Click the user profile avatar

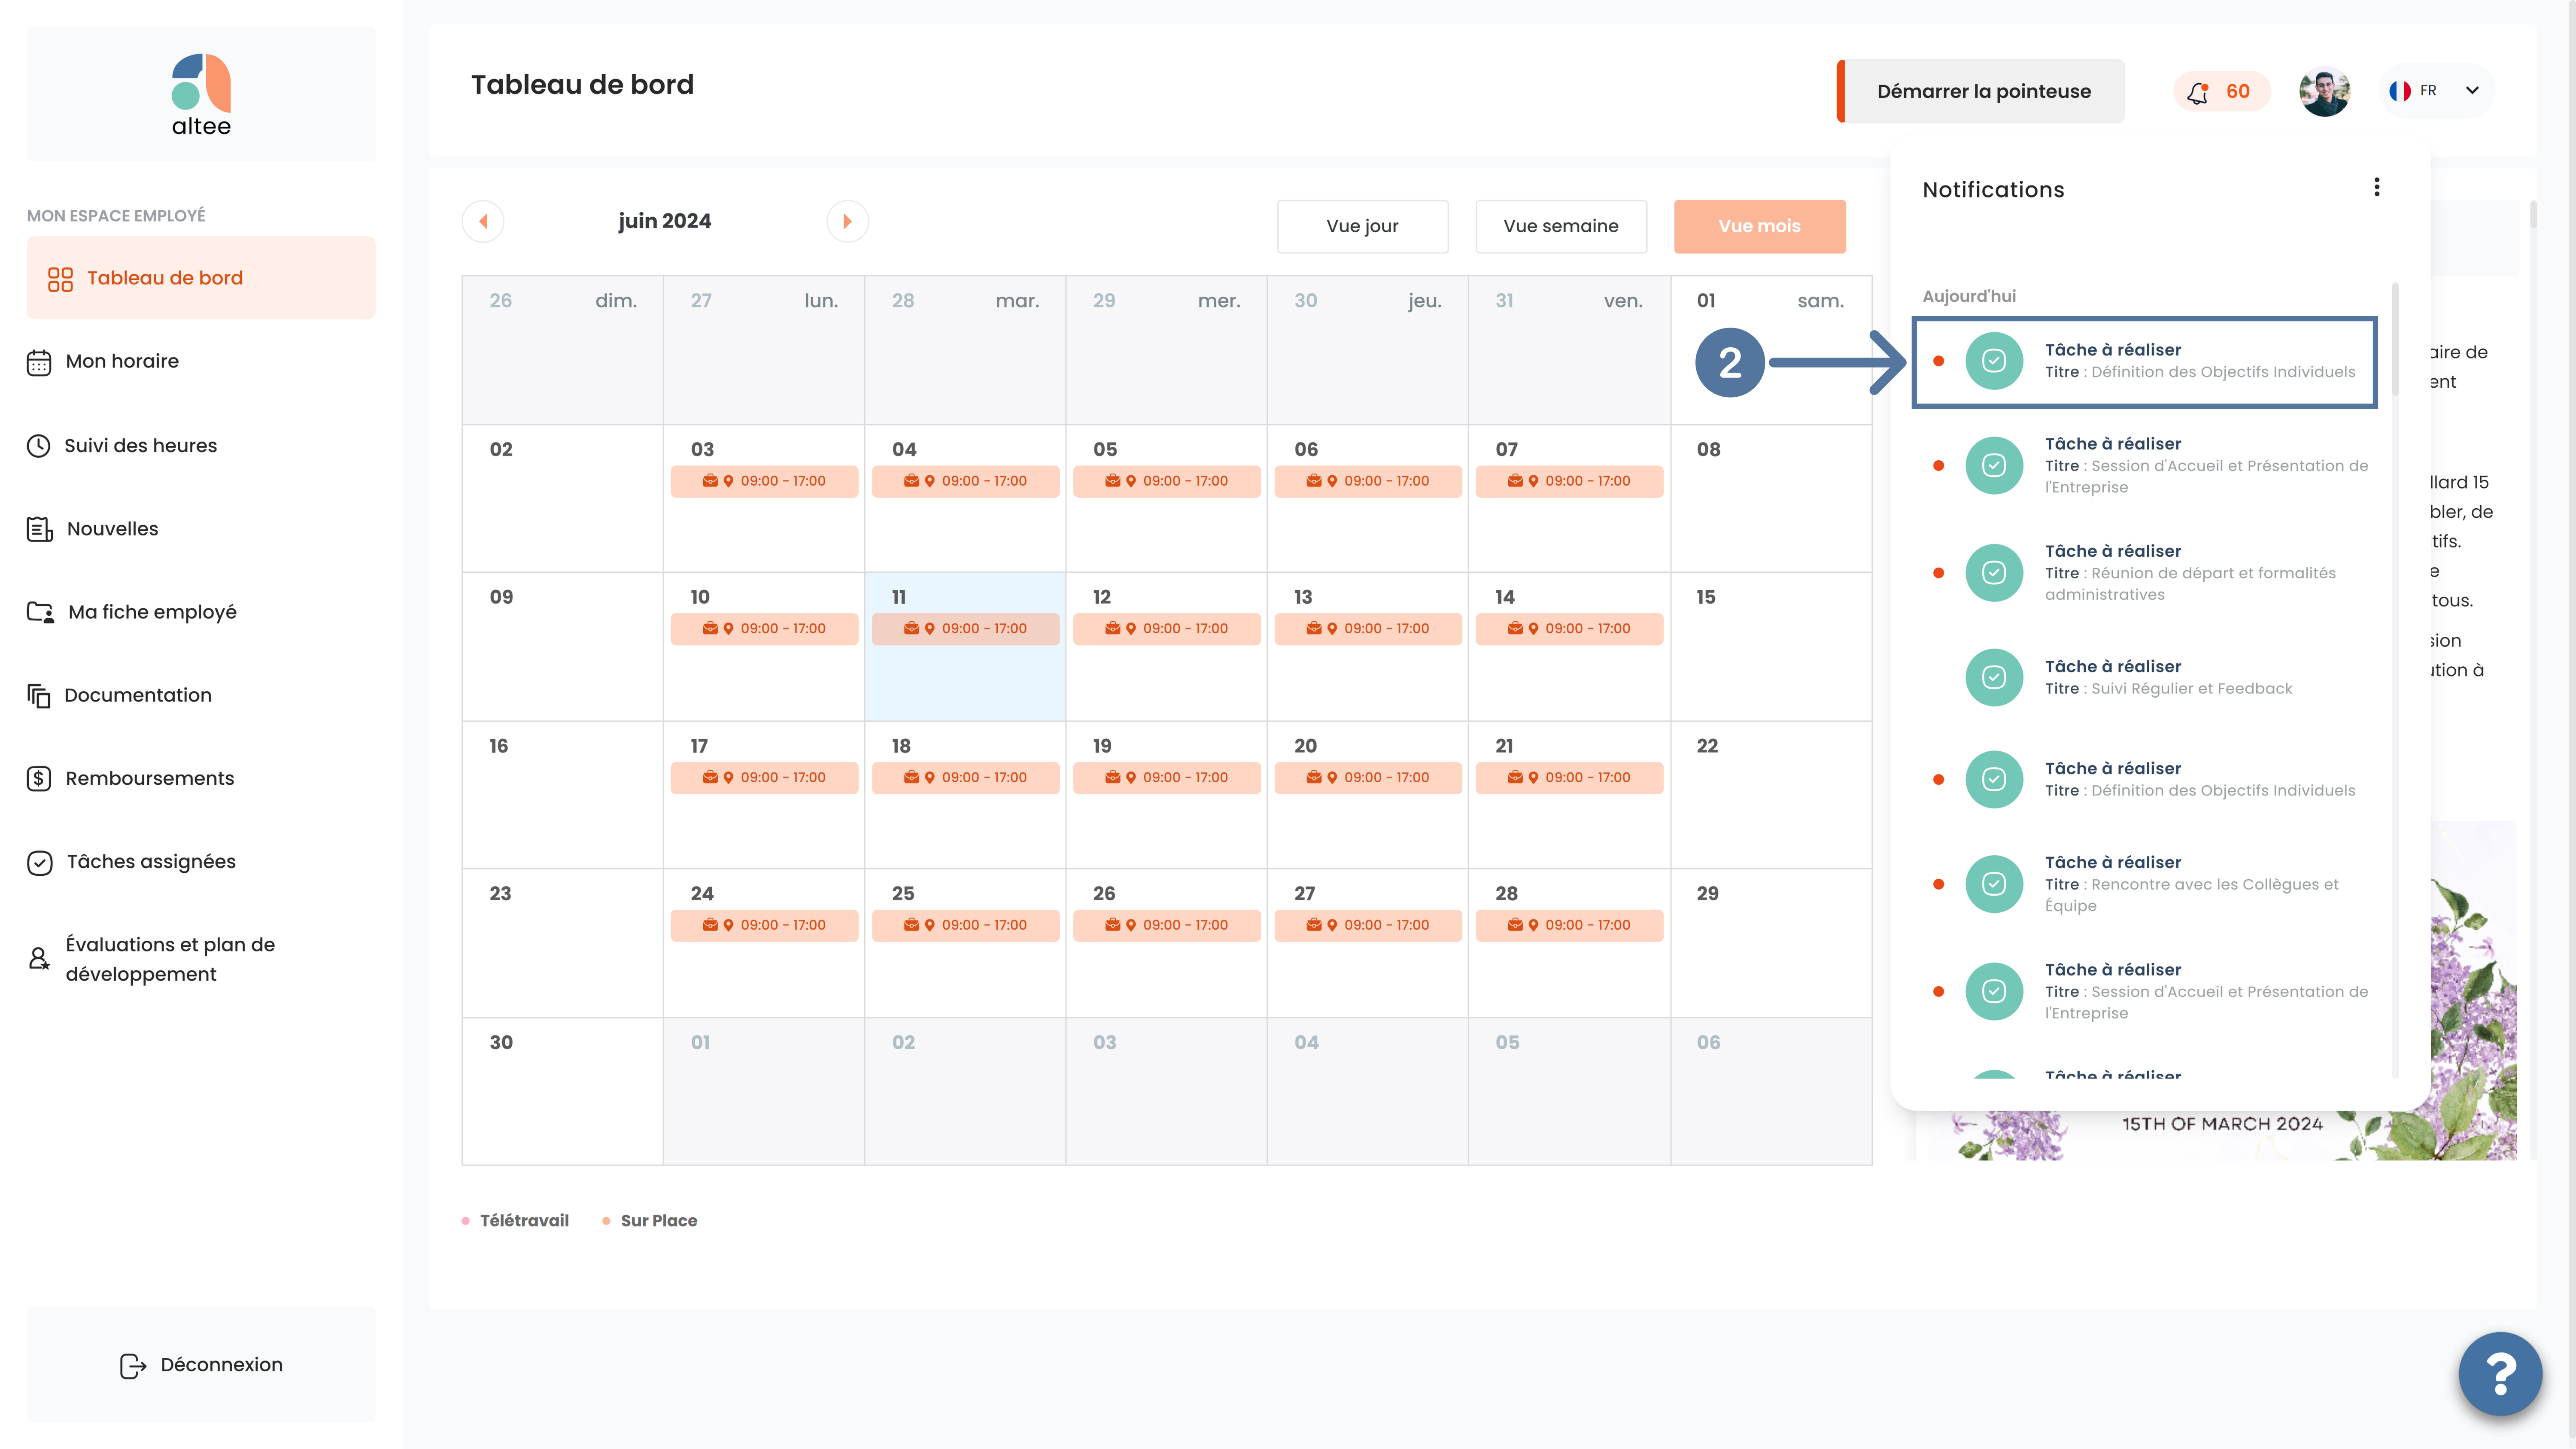[x=2324, y=91]
